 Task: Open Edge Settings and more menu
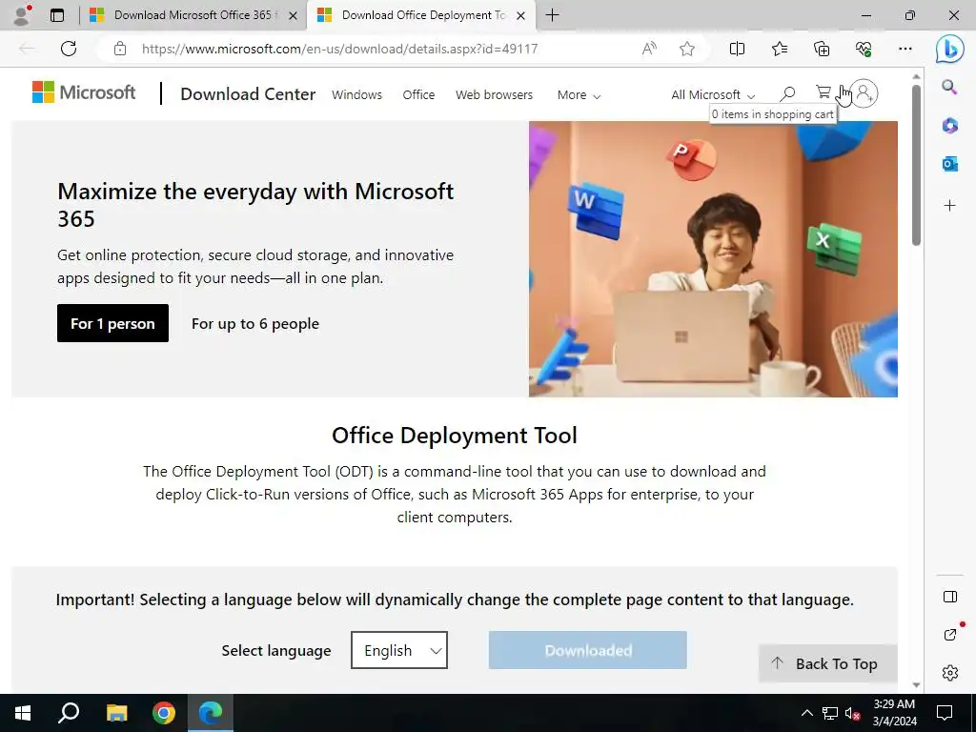pos(905,49)
